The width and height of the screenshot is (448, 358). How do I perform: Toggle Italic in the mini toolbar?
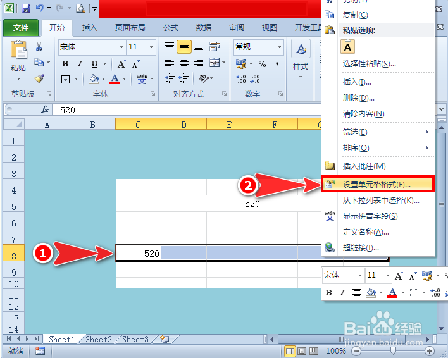tap(342, 292)
